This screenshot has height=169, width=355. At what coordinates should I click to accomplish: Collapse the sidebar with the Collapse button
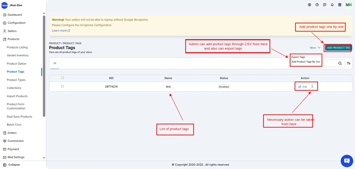[12, 165]
